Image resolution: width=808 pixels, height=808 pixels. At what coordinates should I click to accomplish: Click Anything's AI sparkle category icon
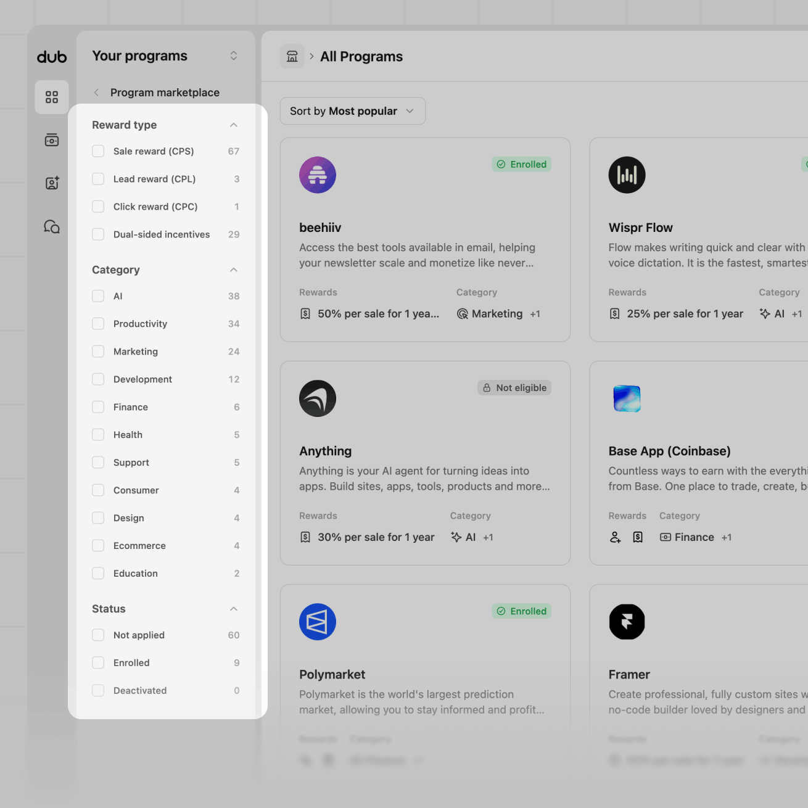(456, 537)
